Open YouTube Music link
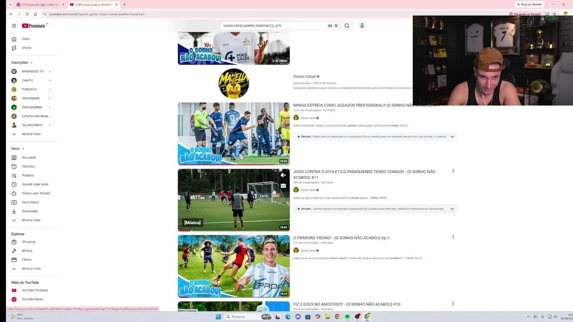Viewport: 573px width, 322px height. 33,299
